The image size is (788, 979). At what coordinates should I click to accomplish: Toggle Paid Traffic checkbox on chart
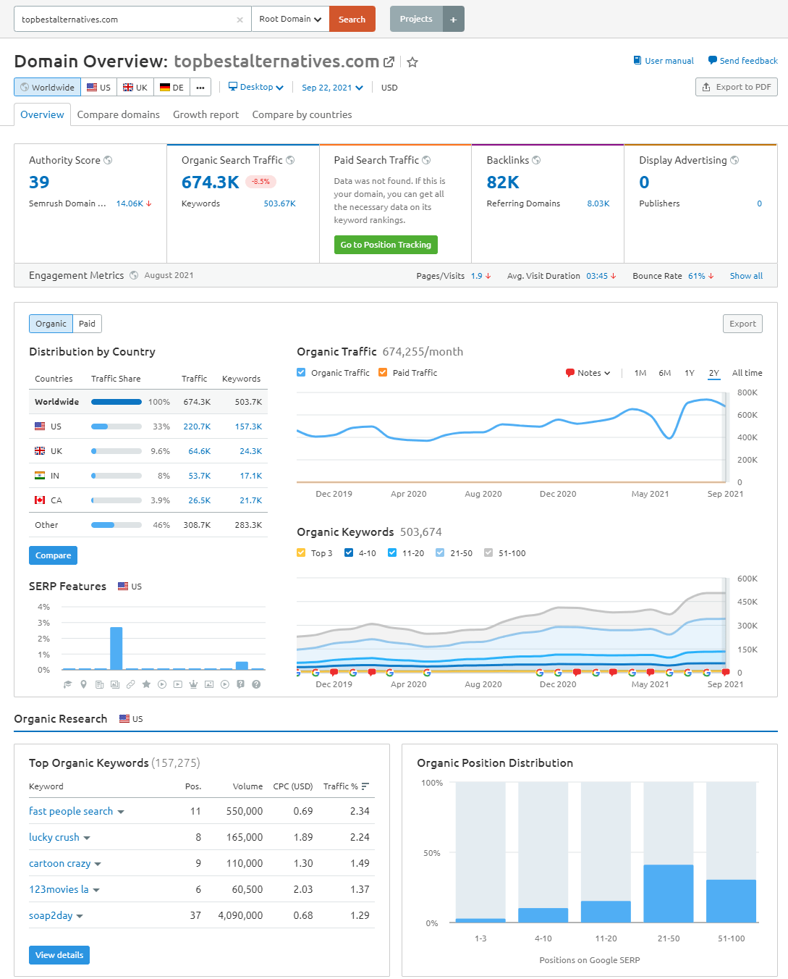click(383, 373)
